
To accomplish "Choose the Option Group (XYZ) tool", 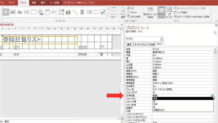I will [47, 12].
